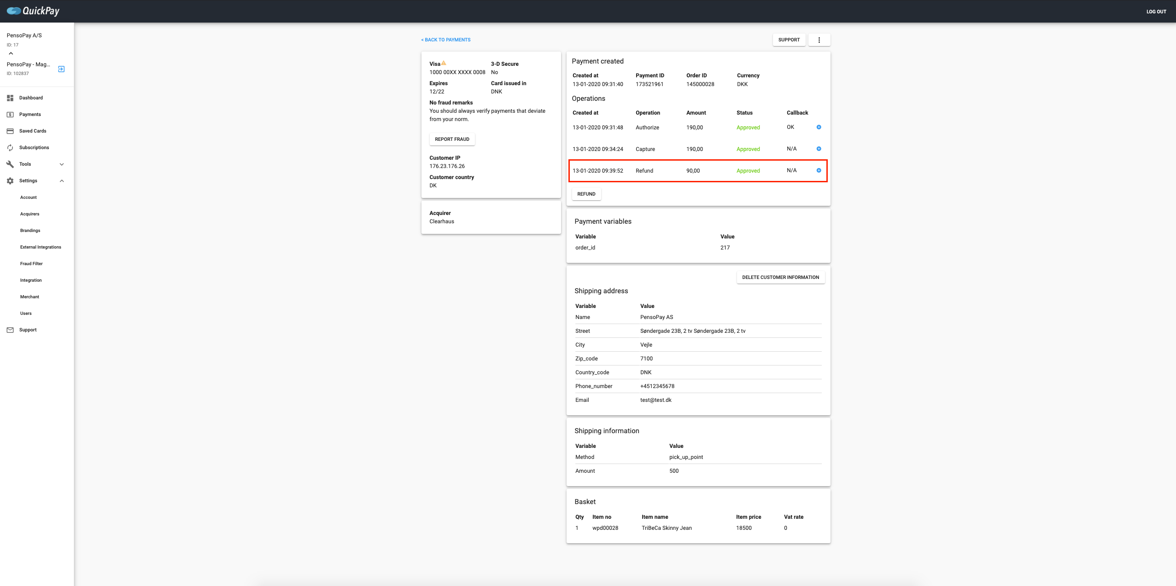Click the Currency value DKK
Viewport: 1176px width, 586px height.
point(743,84)
